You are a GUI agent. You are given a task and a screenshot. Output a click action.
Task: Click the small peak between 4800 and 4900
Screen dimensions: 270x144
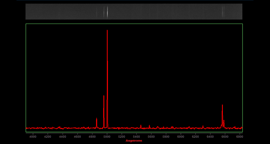(97, 119)
